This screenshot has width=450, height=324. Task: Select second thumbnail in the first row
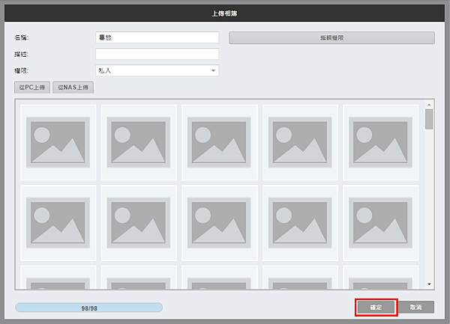[139, 142]
